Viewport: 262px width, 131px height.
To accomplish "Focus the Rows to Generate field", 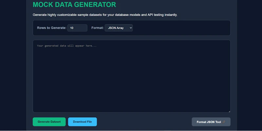I will pyautogui.click(x=77, y=28).
